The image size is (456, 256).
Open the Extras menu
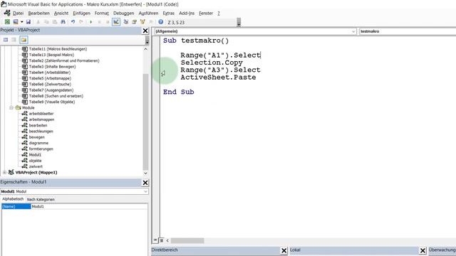[x=168, y=14]
